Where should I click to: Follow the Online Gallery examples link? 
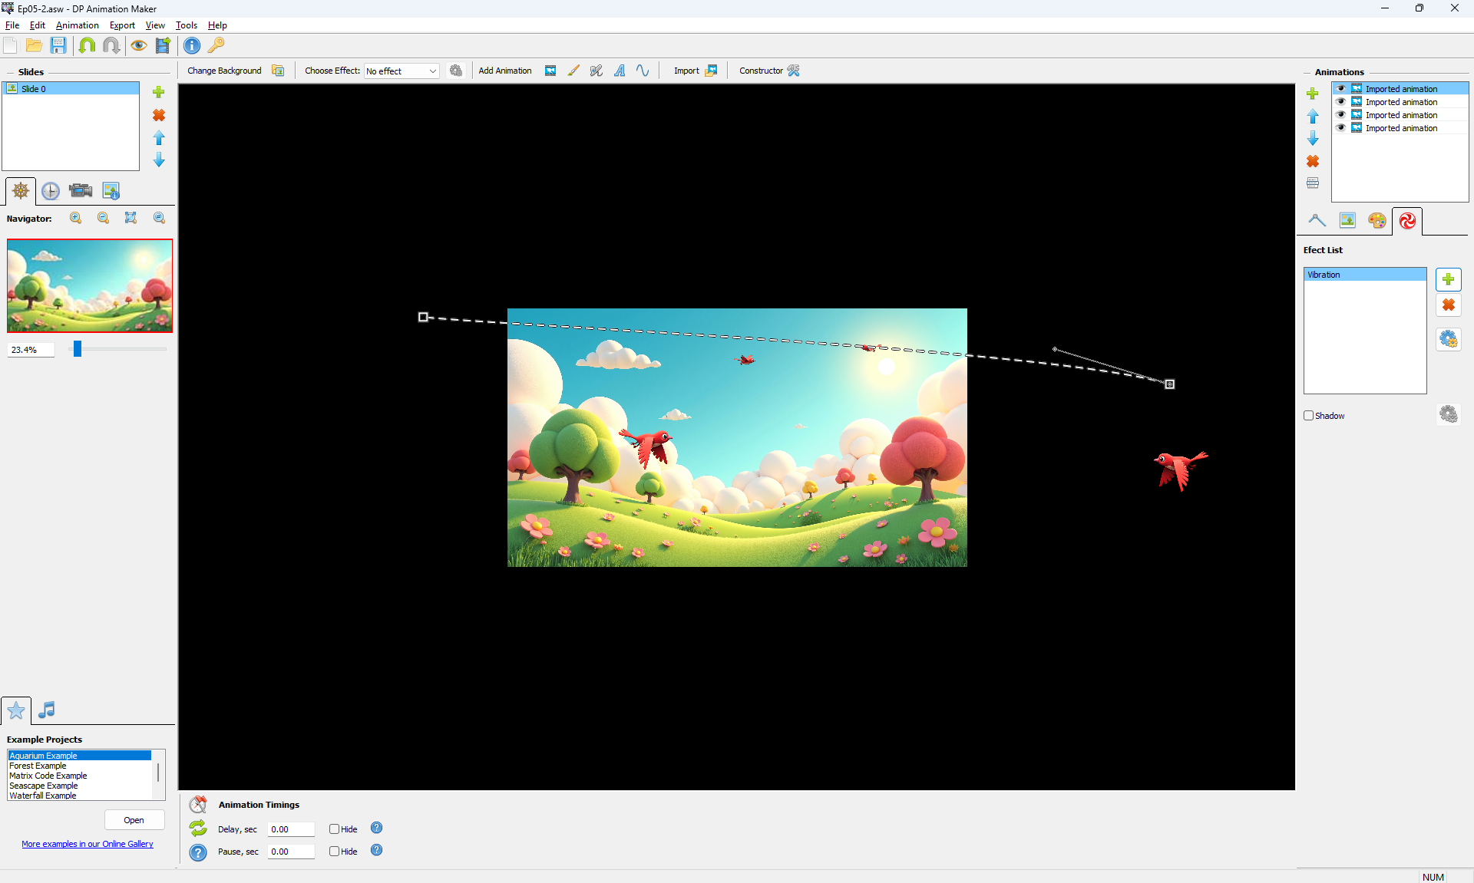88,844
